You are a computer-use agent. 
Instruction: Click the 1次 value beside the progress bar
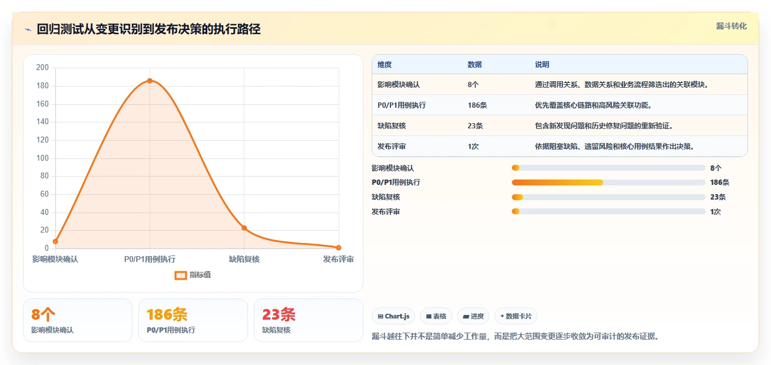pos(716,212)
